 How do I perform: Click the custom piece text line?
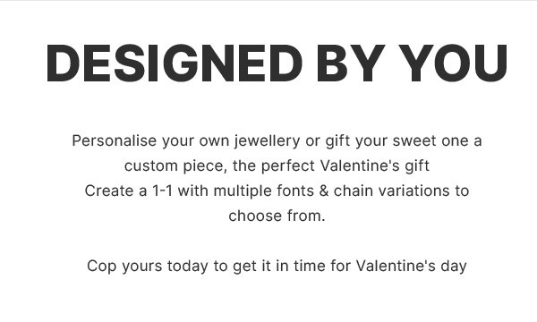point(277,166)
